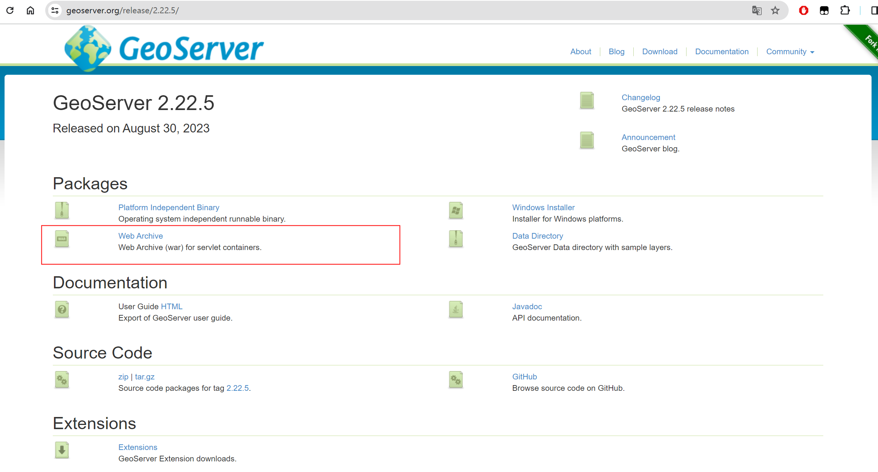Click the Extensions download arrow icon
This screenshot has width=878, height=472.
point(62,450)
